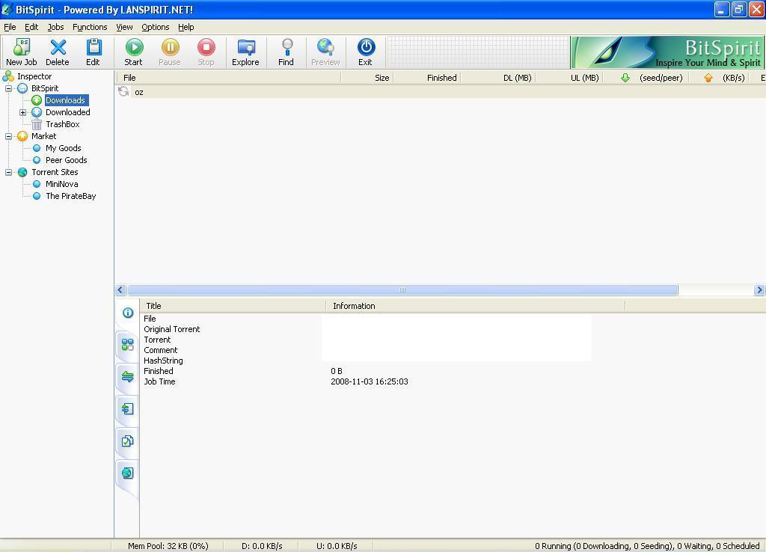Collapse the Torrent Sites branch
The width and height of the screenshot is (766, 552).
coord(8,172)
